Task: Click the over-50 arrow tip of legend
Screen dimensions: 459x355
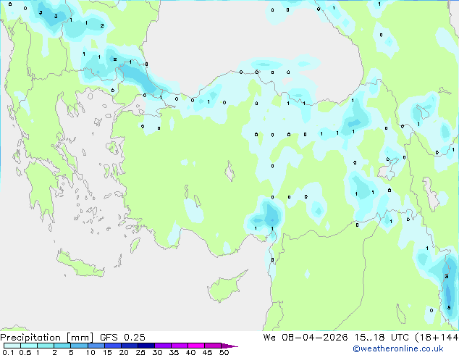Action: coord(230,346)
